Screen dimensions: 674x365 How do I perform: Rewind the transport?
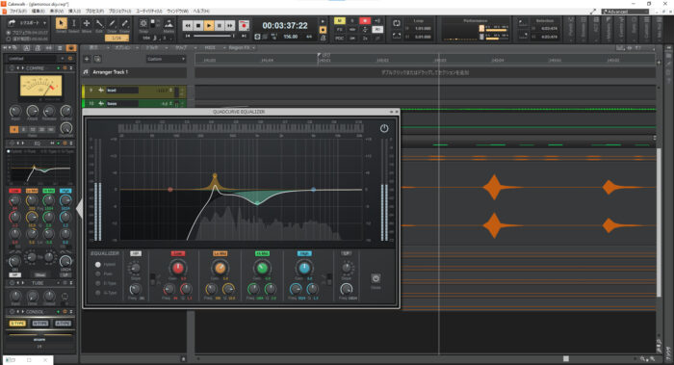click(x=188, y=26)
